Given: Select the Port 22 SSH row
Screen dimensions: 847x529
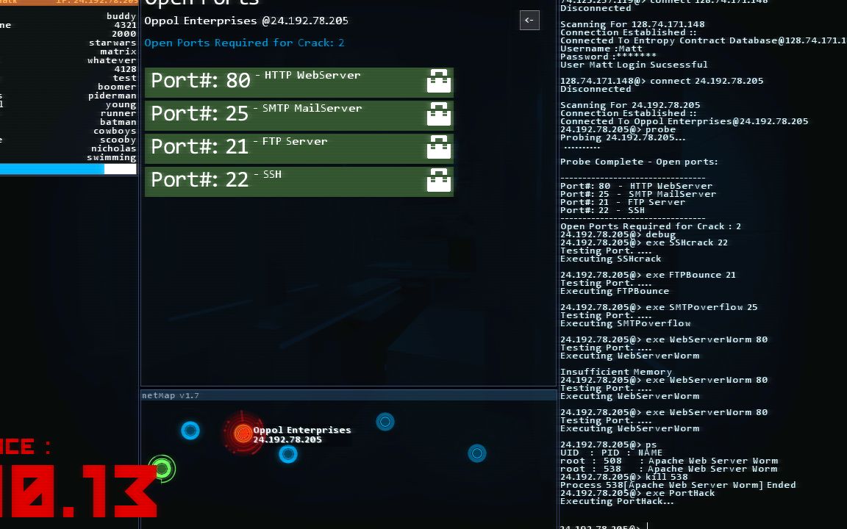Looking at the screenshot, I should point(299,181).
